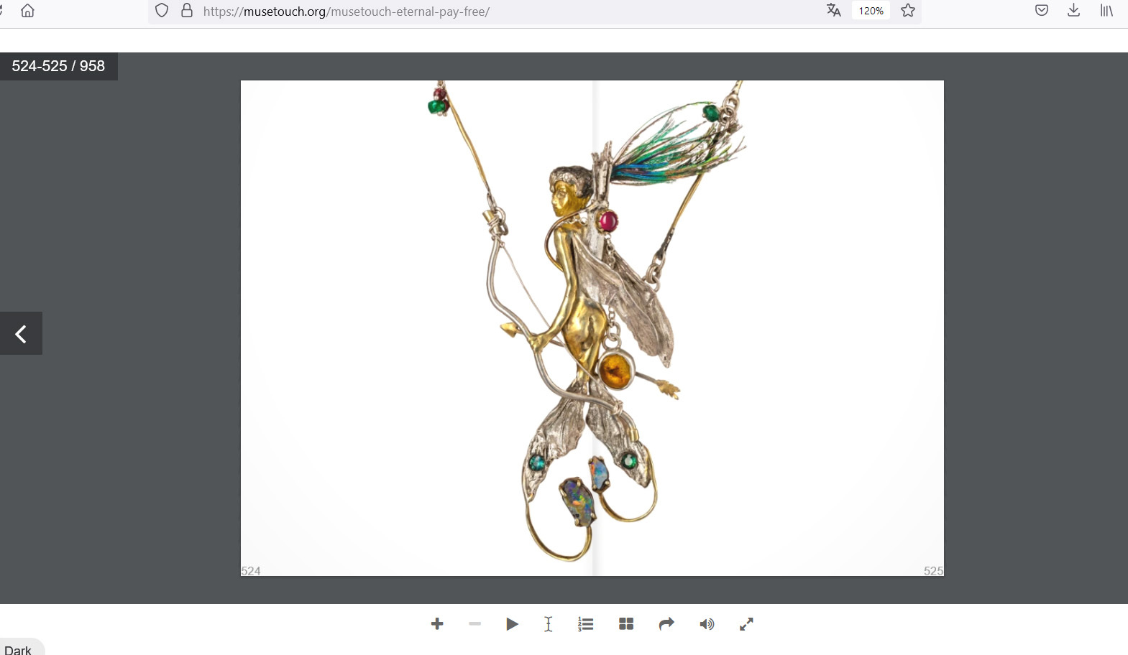Open the browser downloads icon
The height and width of the screenshot is (655, 1128).
coord(1073,10)
